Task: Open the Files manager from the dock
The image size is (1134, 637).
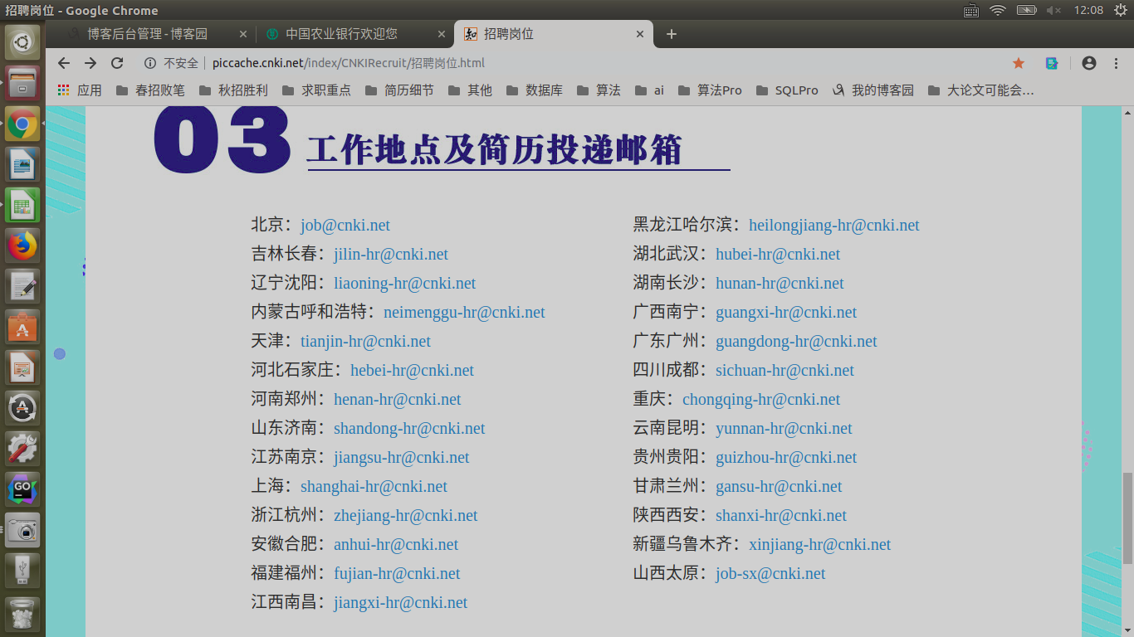Action: pyautogui.click(x=22, y=83)
